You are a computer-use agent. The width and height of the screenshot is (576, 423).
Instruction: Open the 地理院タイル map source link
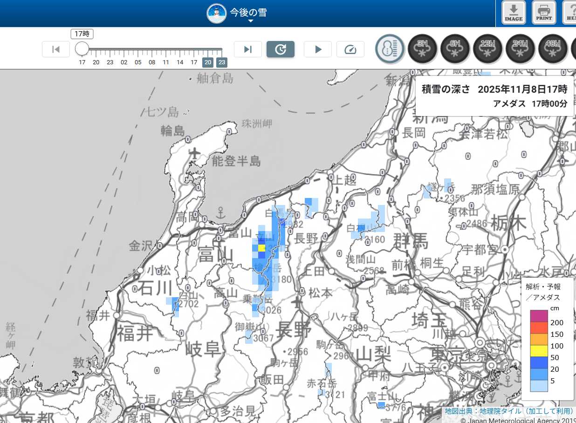485,411
